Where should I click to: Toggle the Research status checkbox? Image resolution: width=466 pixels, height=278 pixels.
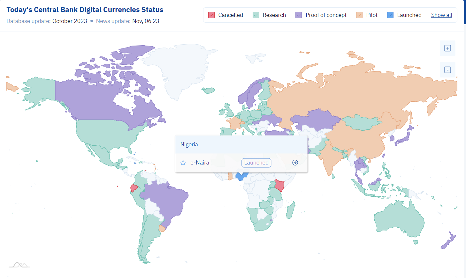pyautogui.click(x=256, y=15)
